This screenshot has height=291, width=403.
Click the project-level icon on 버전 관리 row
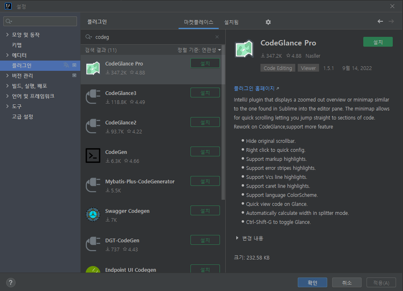(74, 75)
